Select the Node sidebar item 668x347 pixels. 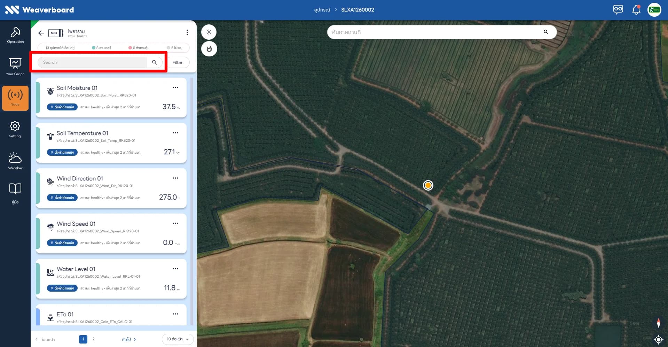click(15, 98)
